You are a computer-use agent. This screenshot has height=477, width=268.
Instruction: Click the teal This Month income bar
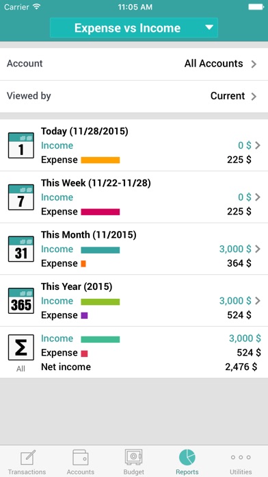(100, 250)
